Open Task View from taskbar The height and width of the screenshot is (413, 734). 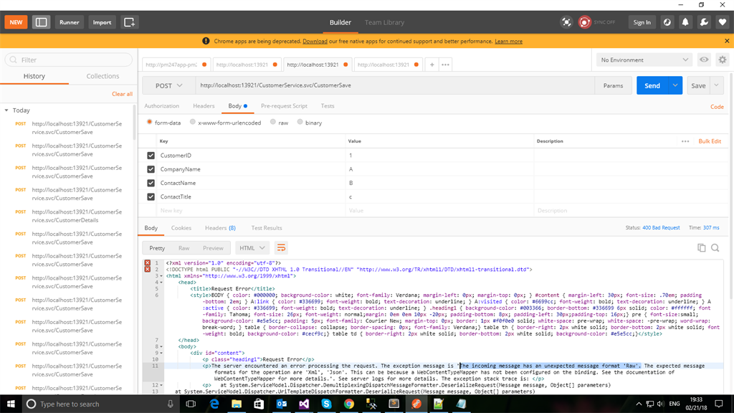click(191, 404)
